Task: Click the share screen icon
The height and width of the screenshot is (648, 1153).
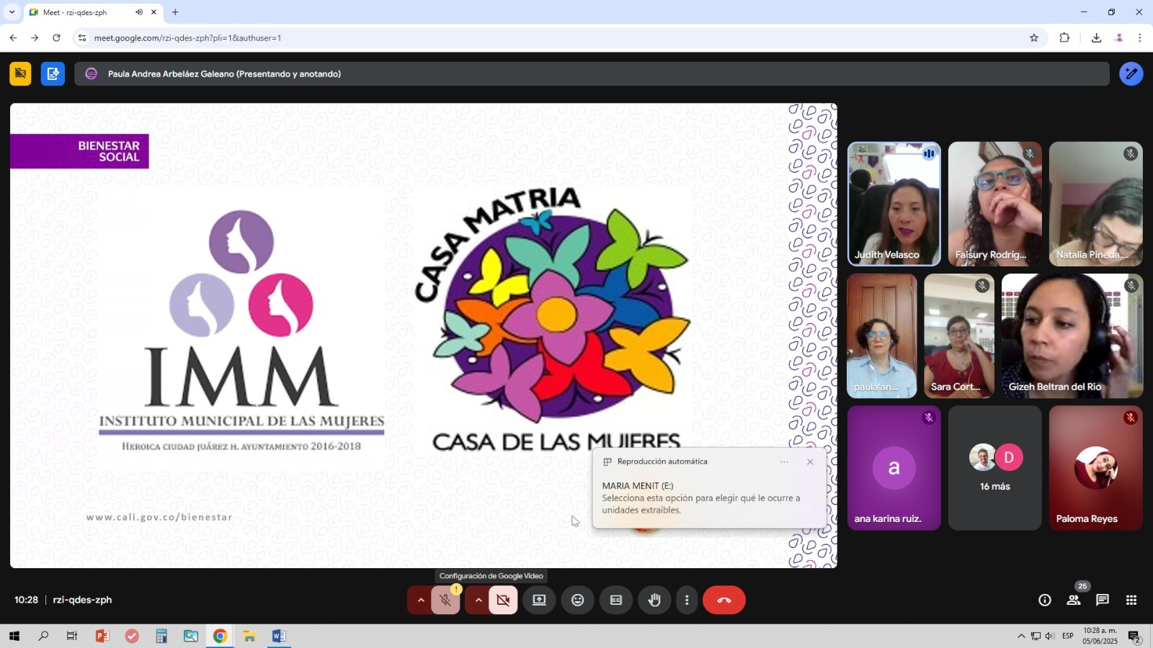Action: point(539,600)
